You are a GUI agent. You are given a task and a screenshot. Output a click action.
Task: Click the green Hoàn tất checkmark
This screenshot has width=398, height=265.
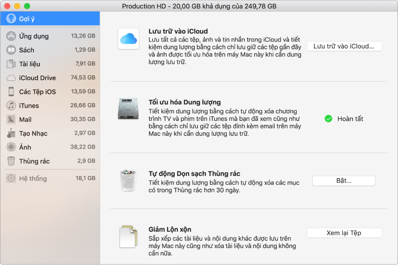point(329,118)
